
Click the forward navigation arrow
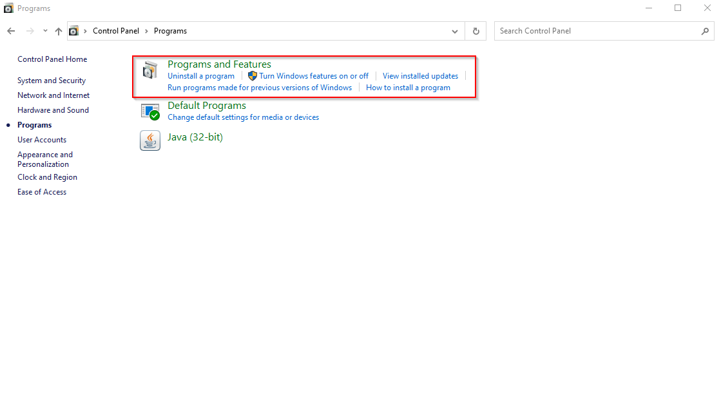(30, 31)
